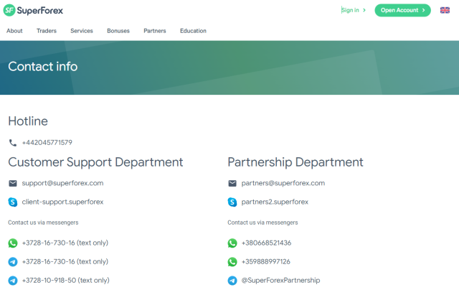459x290 pixels.
Task: Open the About menu
Action: (x=14, y=31)
